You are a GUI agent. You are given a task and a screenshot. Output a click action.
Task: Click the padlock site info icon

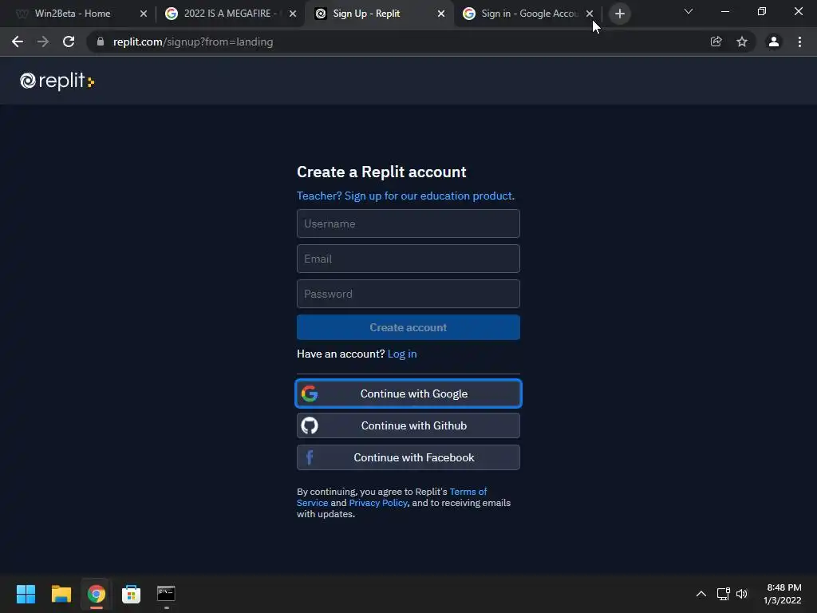coord(101,42)
